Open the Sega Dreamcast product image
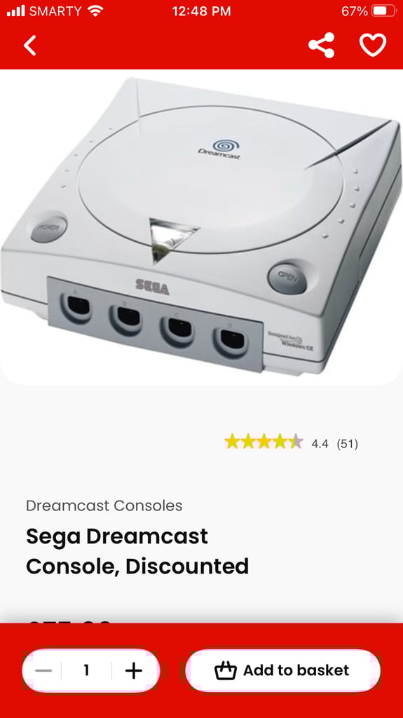The image size is (403, 718). (202, 227)
